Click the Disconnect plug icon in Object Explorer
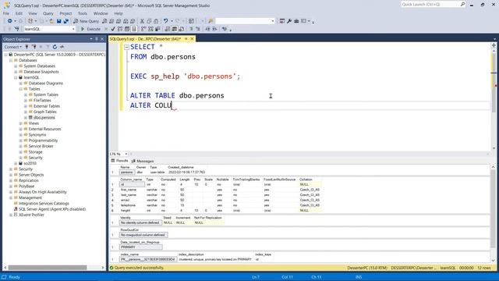Screen dimensions: 499x281 pyautogui.click(x=34, y=47)
